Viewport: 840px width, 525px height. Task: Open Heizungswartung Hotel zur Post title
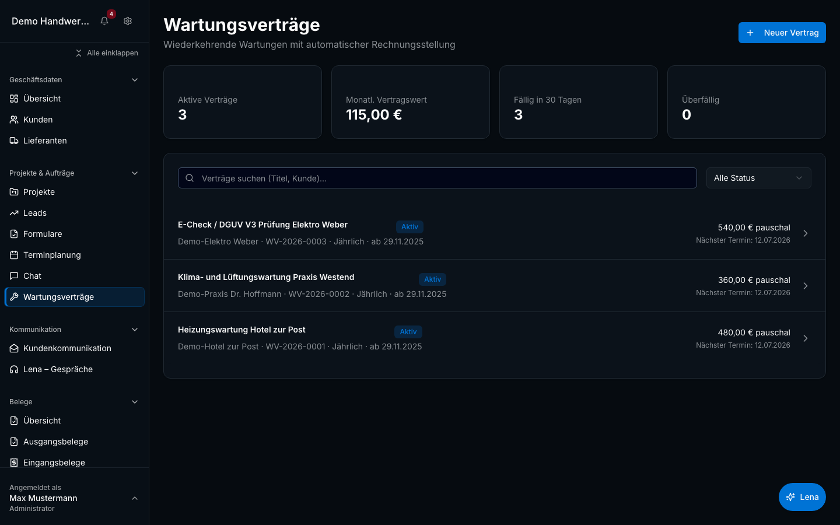(242, 330)
